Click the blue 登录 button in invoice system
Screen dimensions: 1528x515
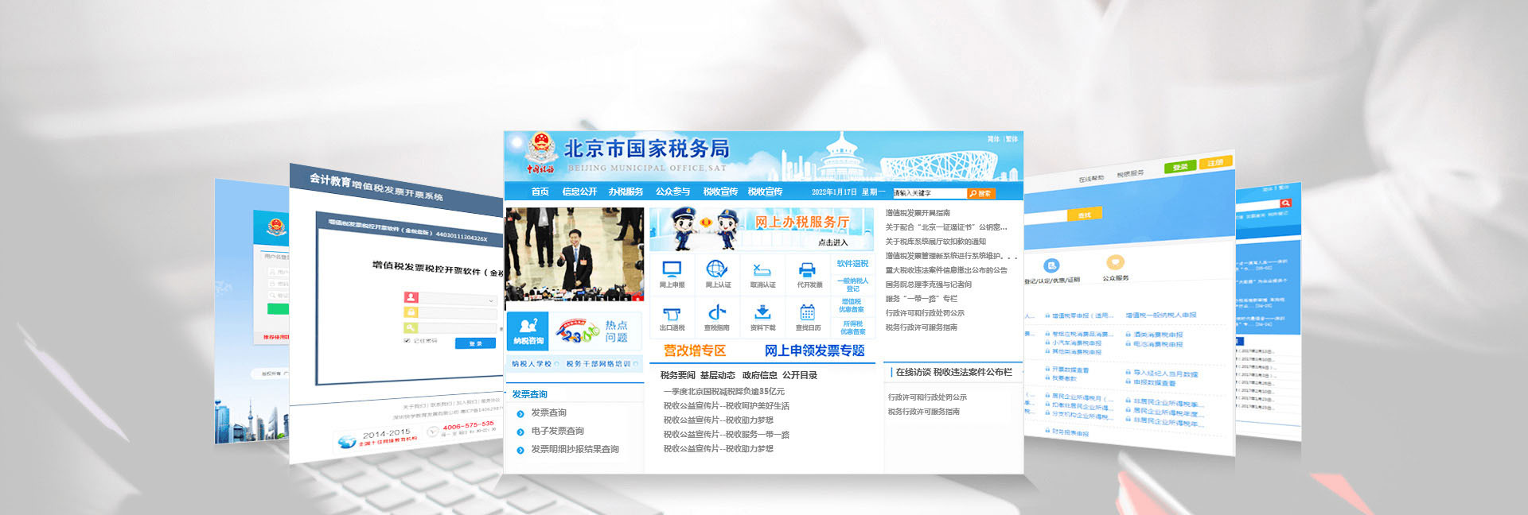pos(475,343)
